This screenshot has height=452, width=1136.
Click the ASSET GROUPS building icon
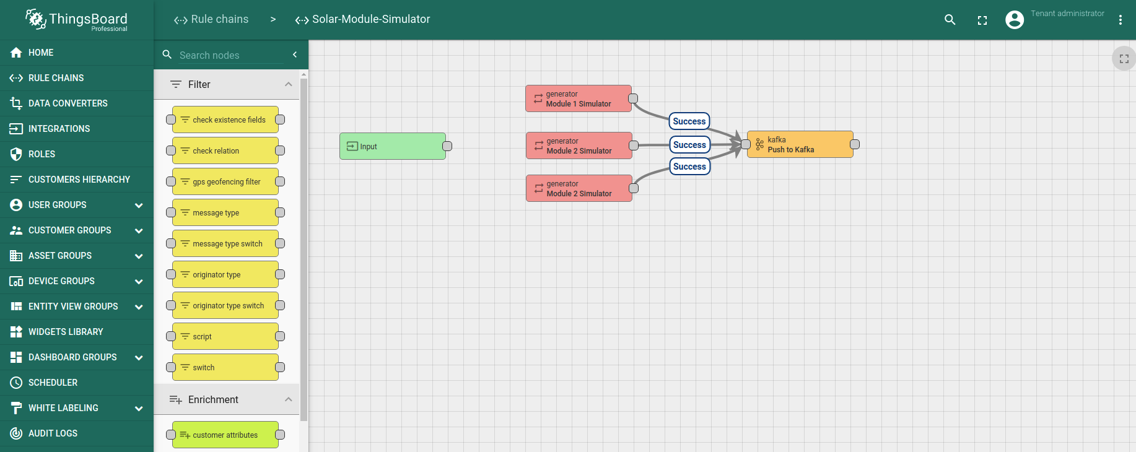coord(16,256)
